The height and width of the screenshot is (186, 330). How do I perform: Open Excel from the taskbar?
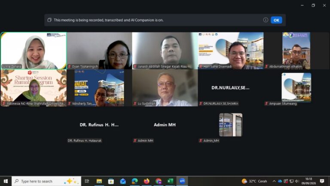tap(170, 181)
